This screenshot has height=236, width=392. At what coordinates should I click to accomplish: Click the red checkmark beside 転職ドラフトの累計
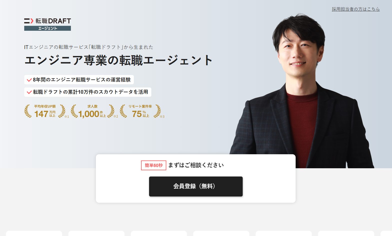(29, 92)
